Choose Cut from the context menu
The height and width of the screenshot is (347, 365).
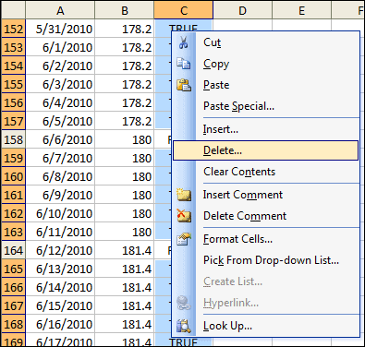(265, 42)
